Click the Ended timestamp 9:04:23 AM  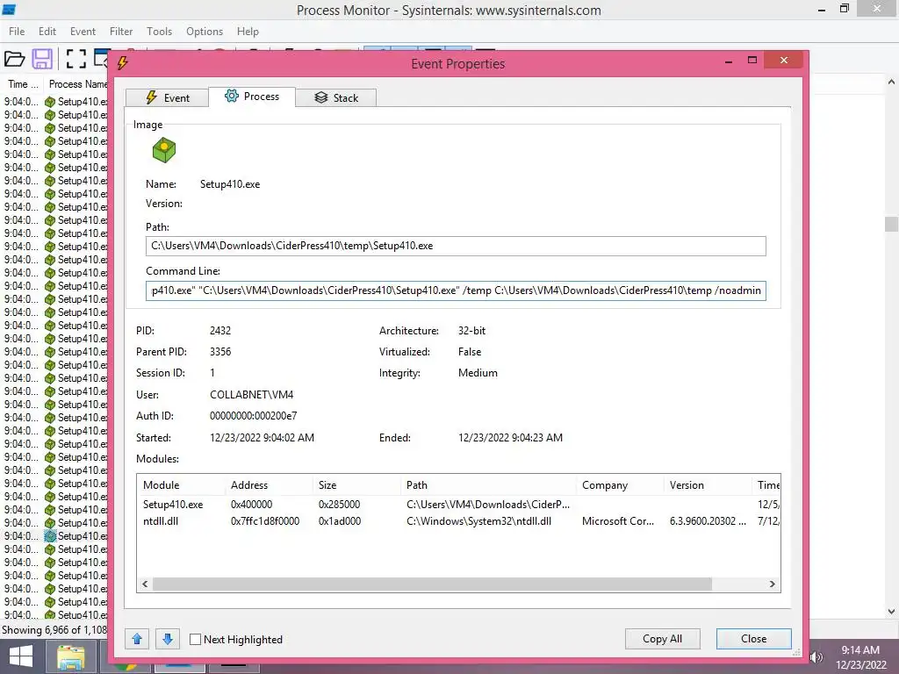coord(510,438)
